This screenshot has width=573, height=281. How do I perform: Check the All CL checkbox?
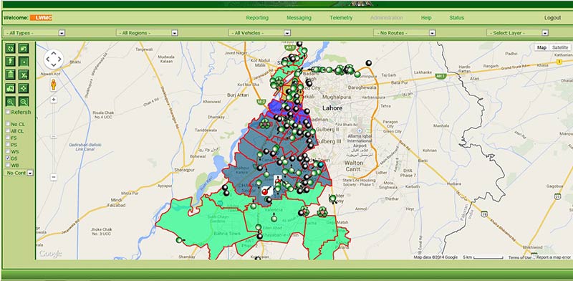(x=8, y=130)
